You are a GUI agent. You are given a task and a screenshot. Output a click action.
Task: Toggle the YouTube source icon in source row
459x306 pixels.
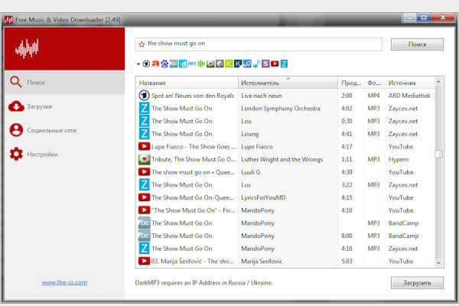(275, 63)
